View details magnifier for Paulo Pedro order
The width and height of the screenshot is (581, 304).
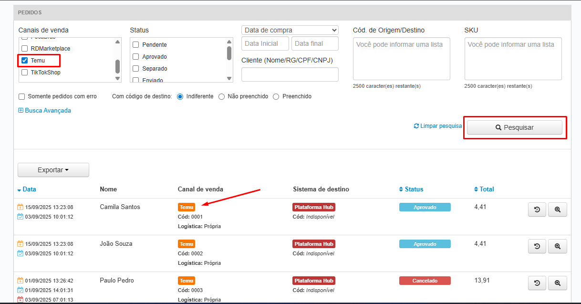coord(557,283)
